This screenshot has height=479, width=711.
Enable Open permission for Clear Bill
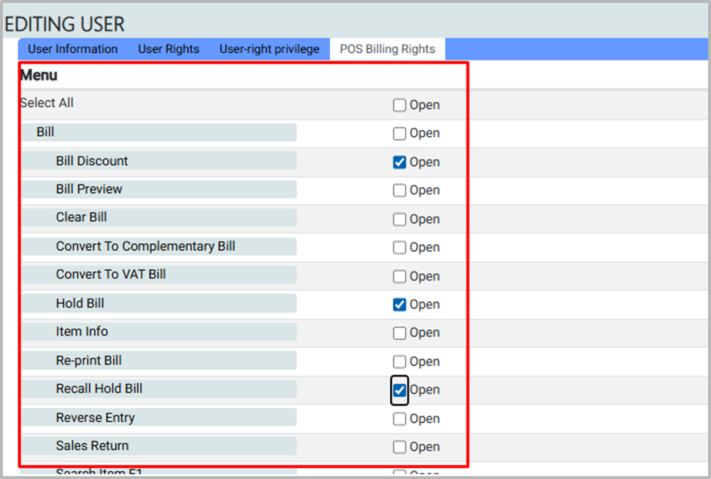[399, 219]
